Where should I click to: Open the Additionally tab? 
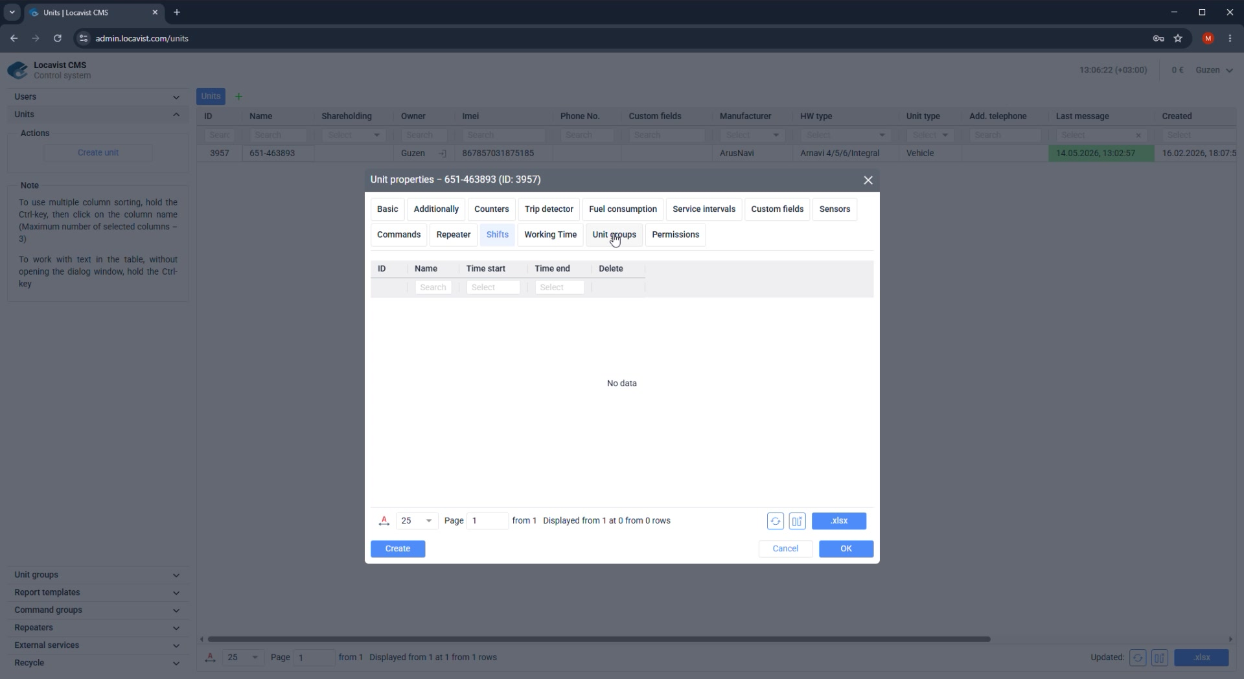pos(436,209)
